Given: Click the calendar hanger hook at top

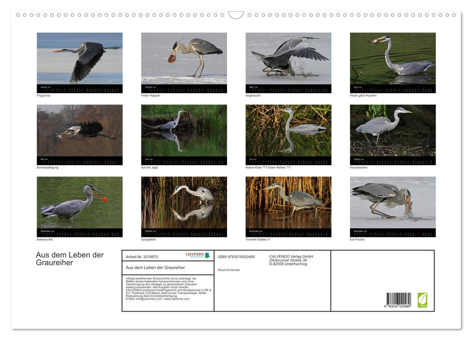Looking at the screenshot, I should tap(236, 15).
